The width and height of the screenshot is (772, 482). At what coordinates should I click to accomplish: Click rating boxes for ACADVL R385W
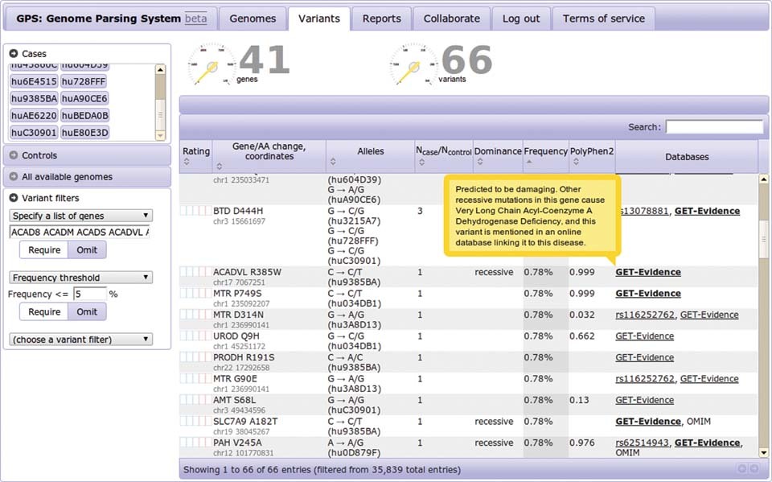coord(195,271)
